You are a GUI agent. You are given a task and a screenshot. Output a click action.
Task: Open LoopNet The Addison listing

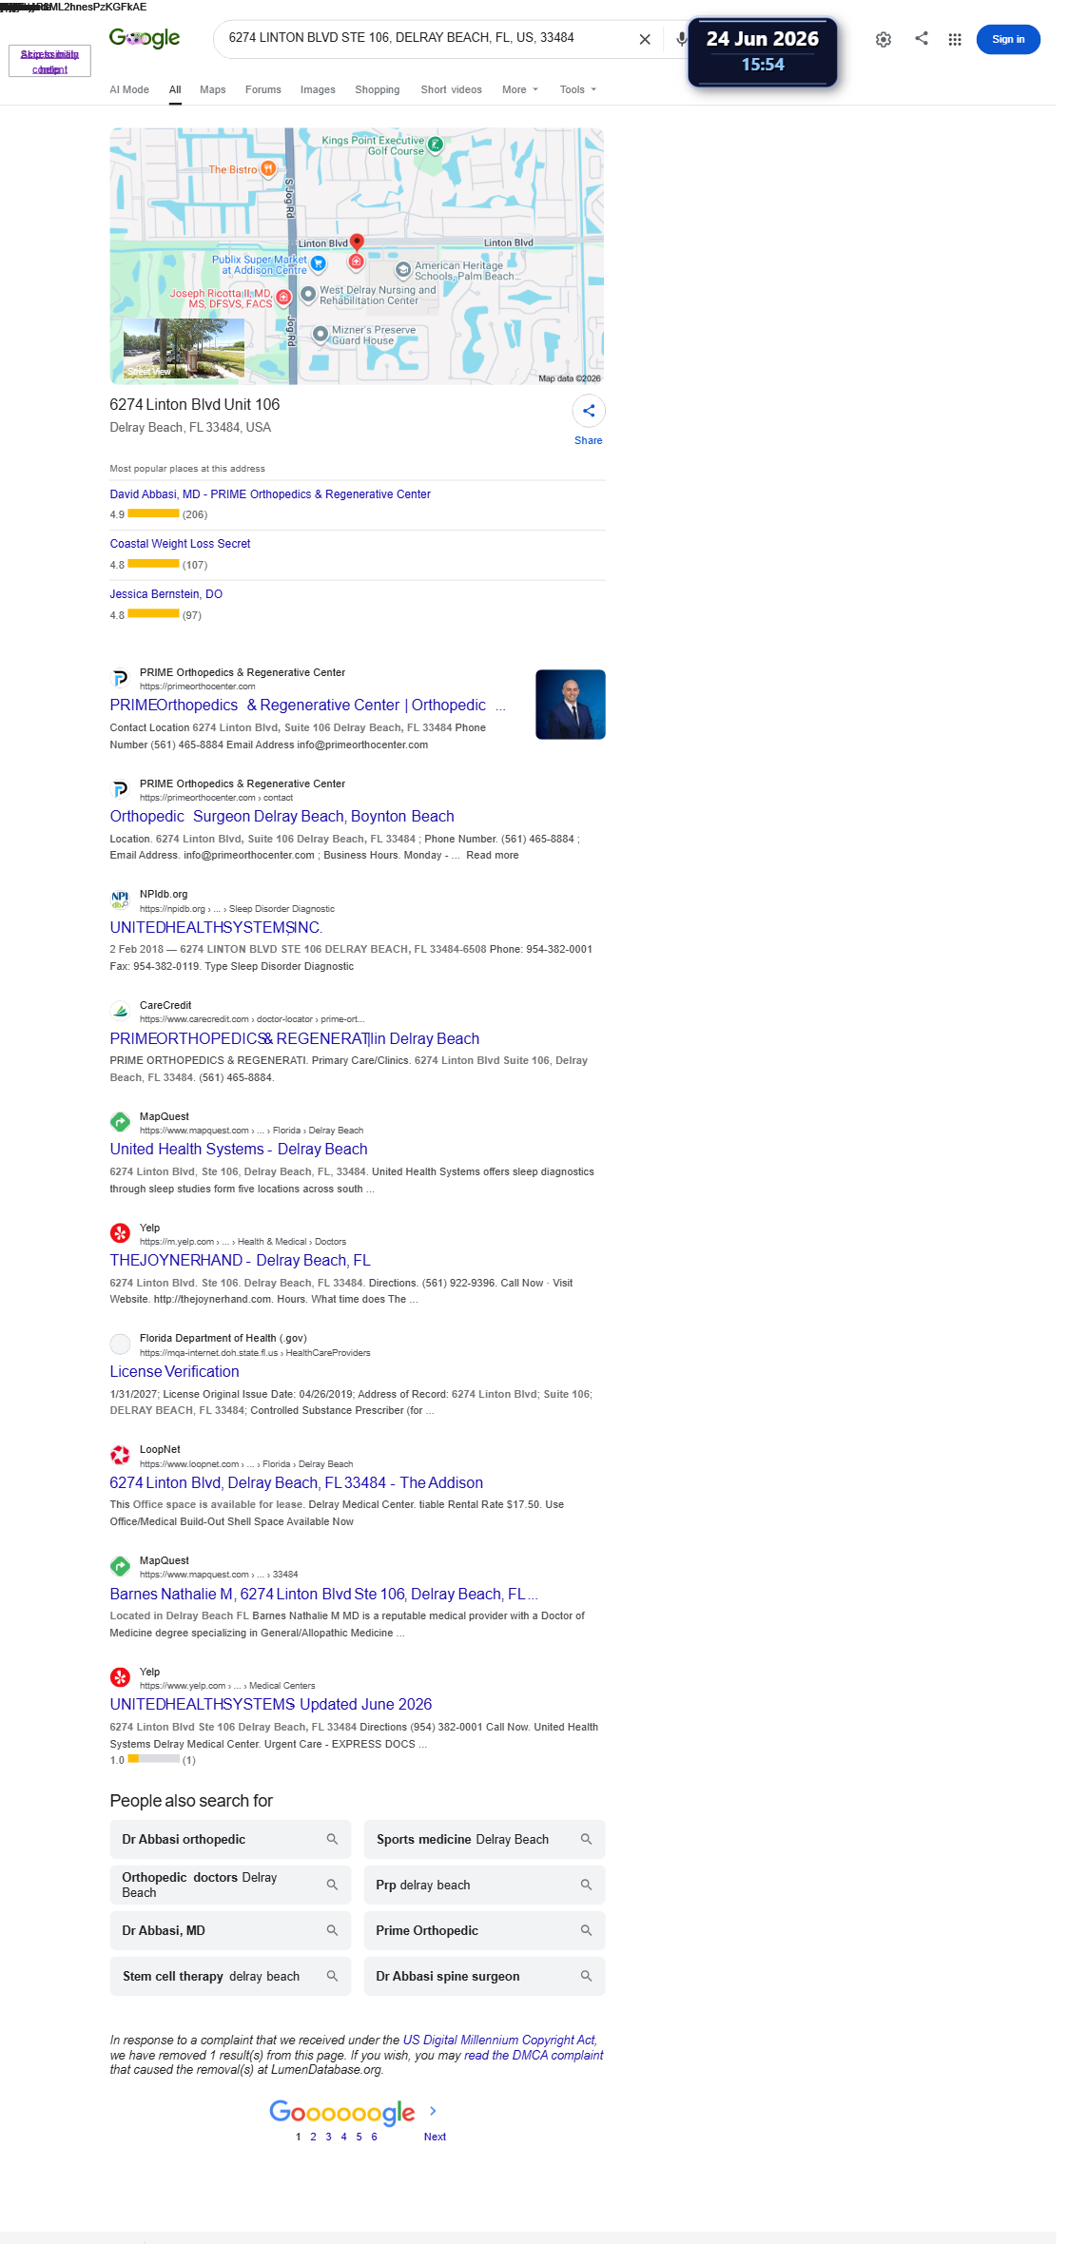coord(296,1483)
